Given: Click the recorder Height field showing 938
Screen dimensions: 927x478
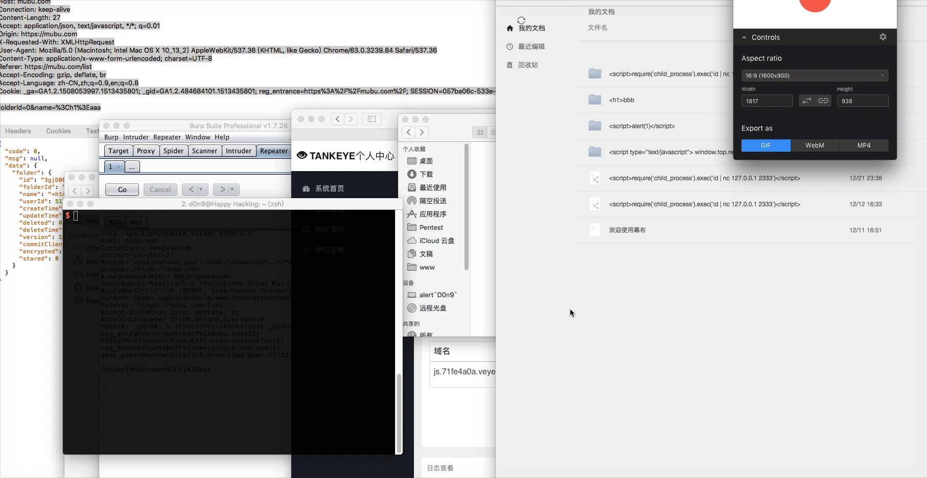Looking at the screenshot, I should click(863, 101).
